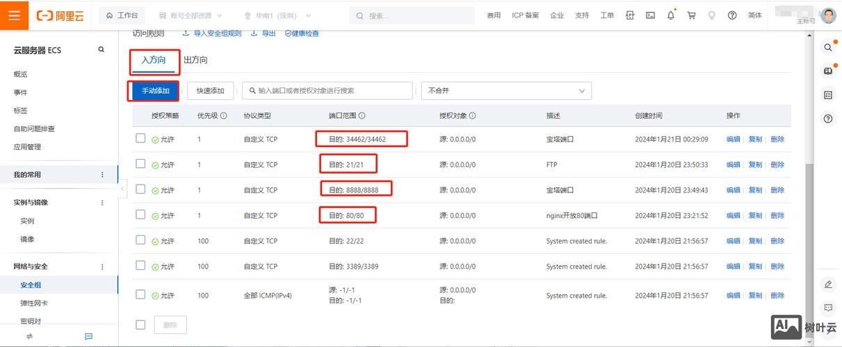
Task: Collapse the left sidebar with the arrow handle
Action: [x=122, y=188]
